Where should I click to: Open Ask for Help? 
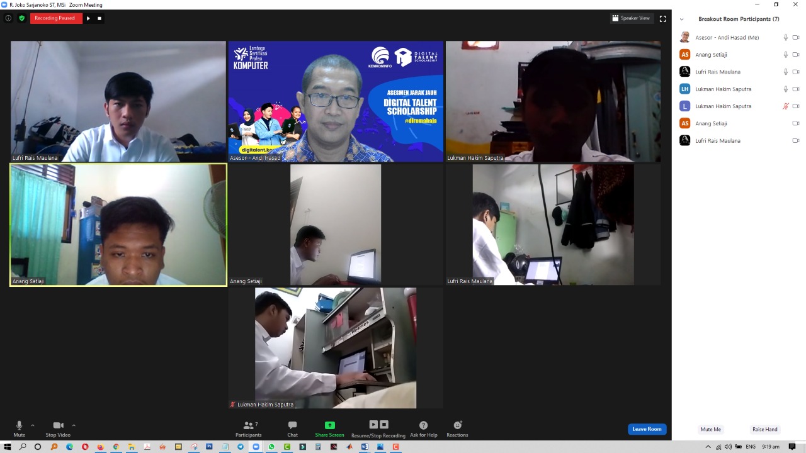point(423,428)
